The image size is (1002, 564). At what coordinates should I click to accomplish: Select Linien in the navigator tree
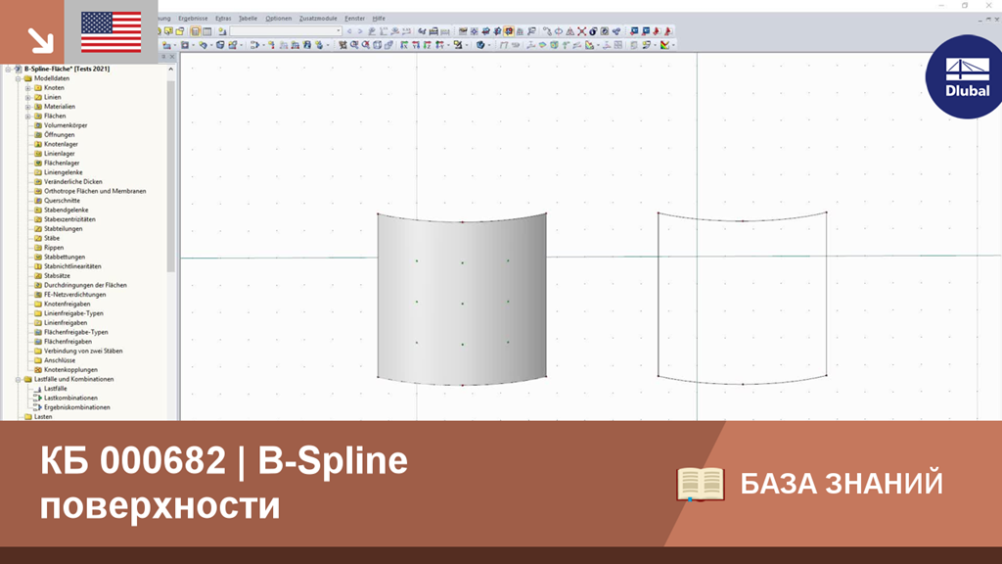click(x=53, y=97)
